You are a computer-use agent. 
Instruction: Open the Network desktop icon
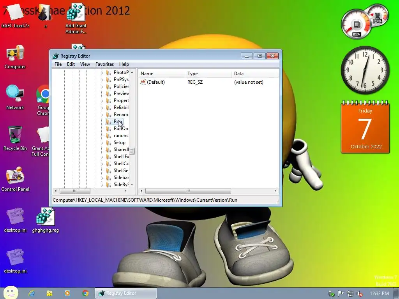tap(15, 98)
